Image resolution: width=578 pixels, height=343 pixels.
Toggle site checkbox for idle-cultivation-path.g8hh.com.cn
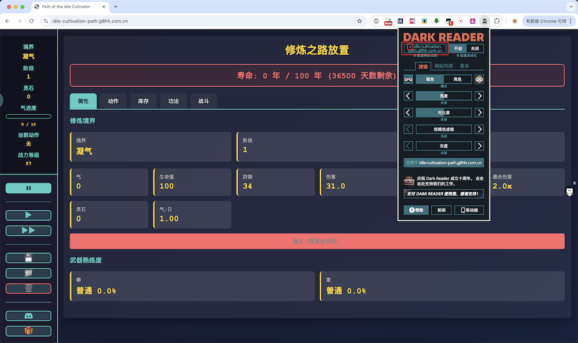(x=410, y=47)
